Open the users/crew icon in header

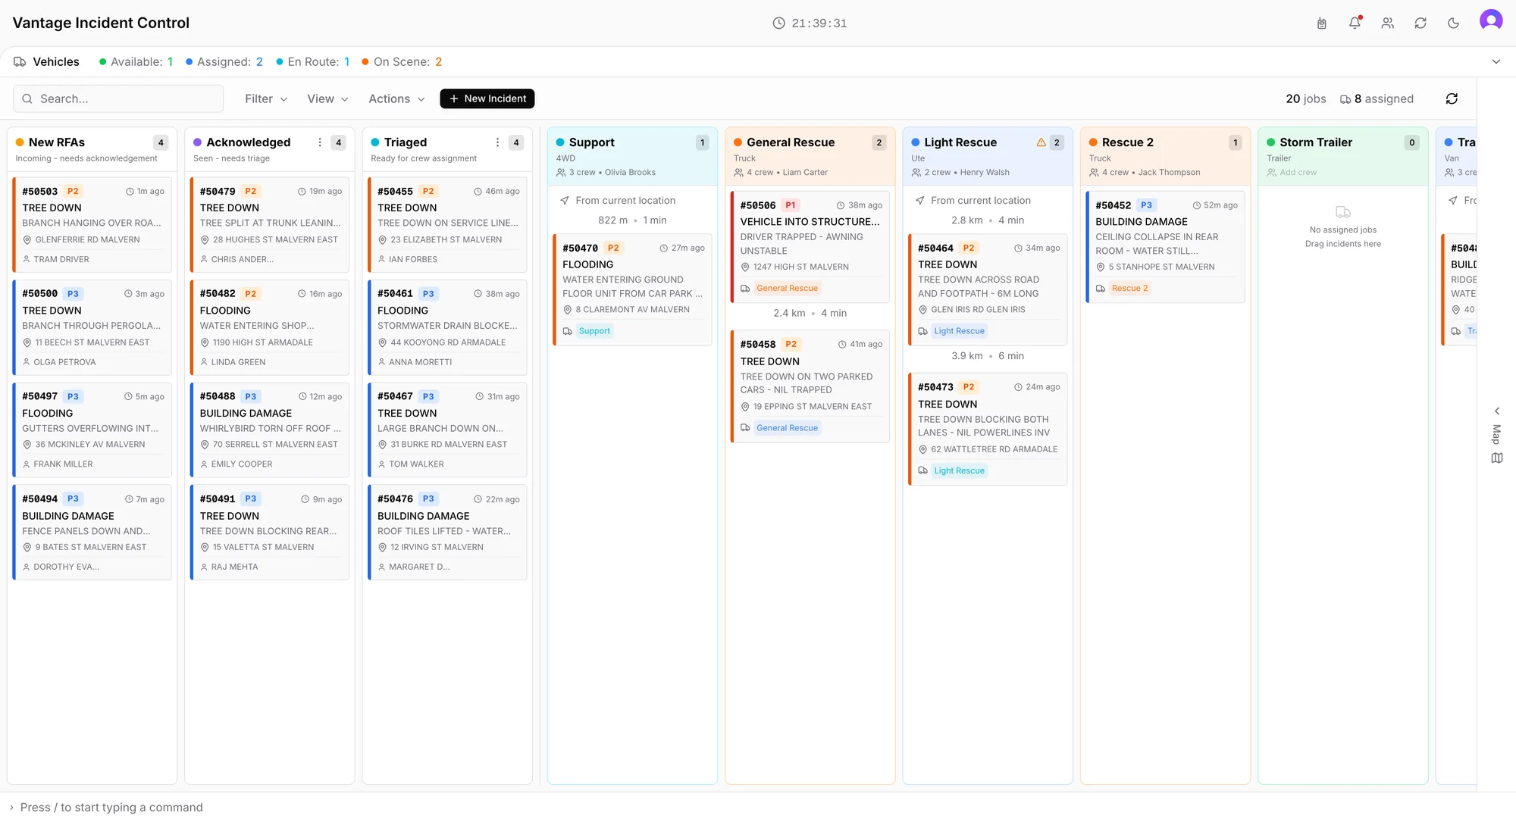point(1387,23)
